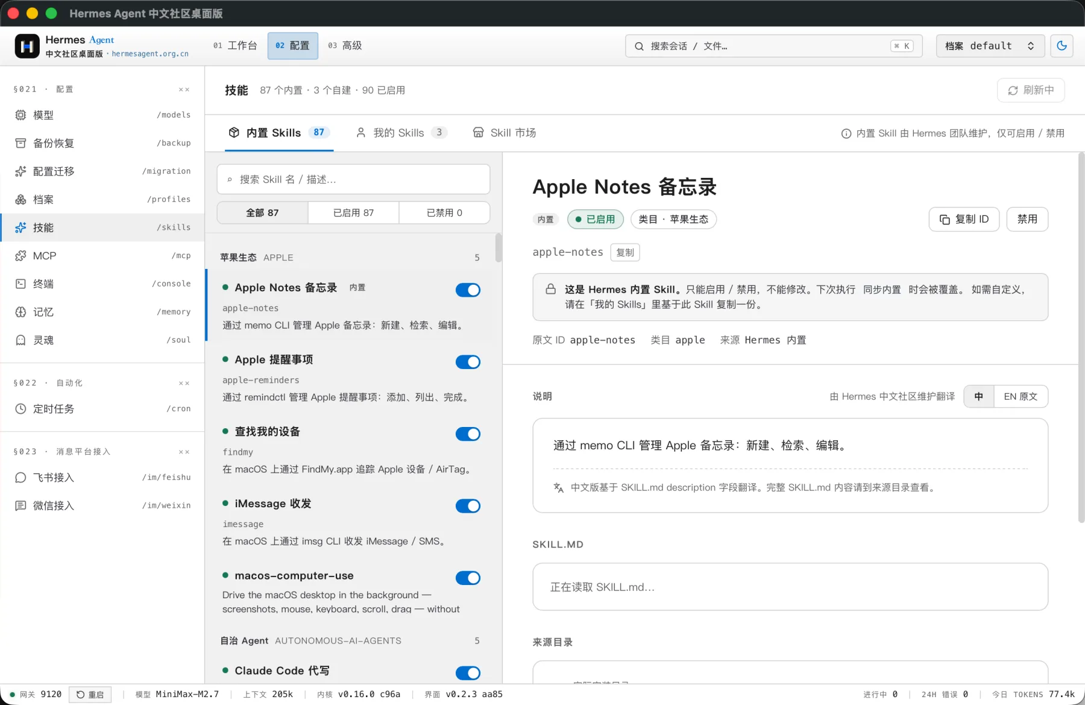This screenshot has height=705, width=1085.
Task: Toggle the Apple 提醒事项 skill switch
Action: pyautogui.click(x=468, y=362)
